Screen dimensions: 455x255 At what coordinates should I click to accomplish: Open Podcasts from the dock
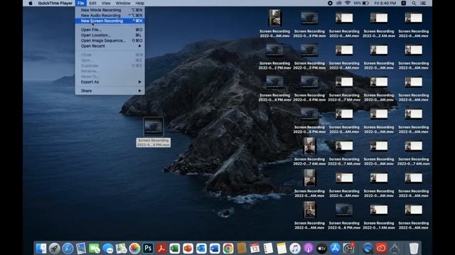[x=308, y=249]
